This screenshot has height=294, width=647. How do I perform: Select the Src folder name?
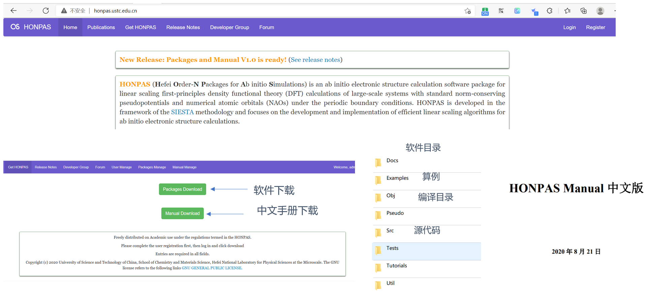pyautogui.click(x=390, y=230)
